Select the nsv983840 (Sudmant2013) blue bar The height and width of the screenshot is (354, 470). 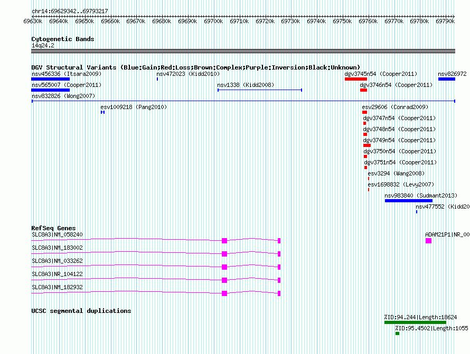409,201
